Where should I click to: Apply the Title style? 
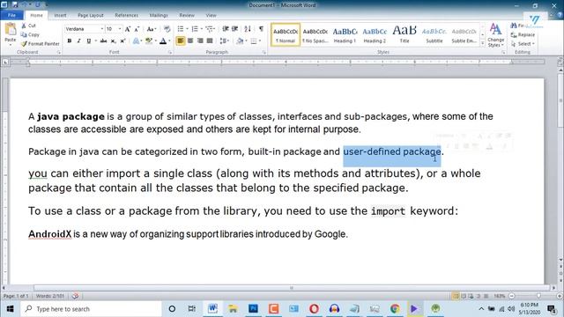coord(404,35)
